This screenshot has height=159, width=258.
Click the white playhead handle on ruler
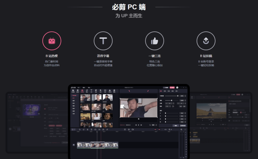(x=97, y=132)
